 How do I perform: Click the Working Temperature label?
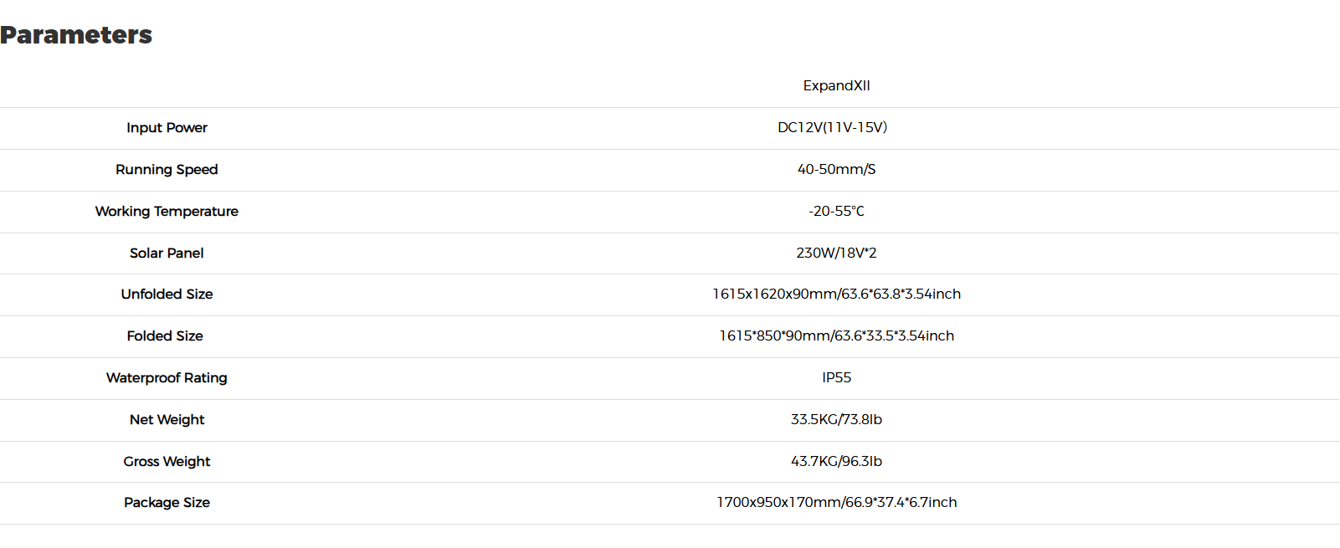coord(167,212)
